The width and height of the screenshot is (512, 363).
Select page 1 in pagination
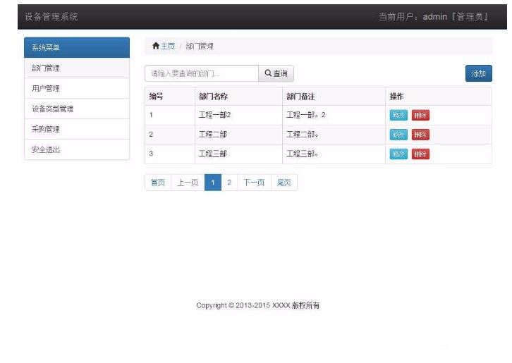tap(213, 183)
